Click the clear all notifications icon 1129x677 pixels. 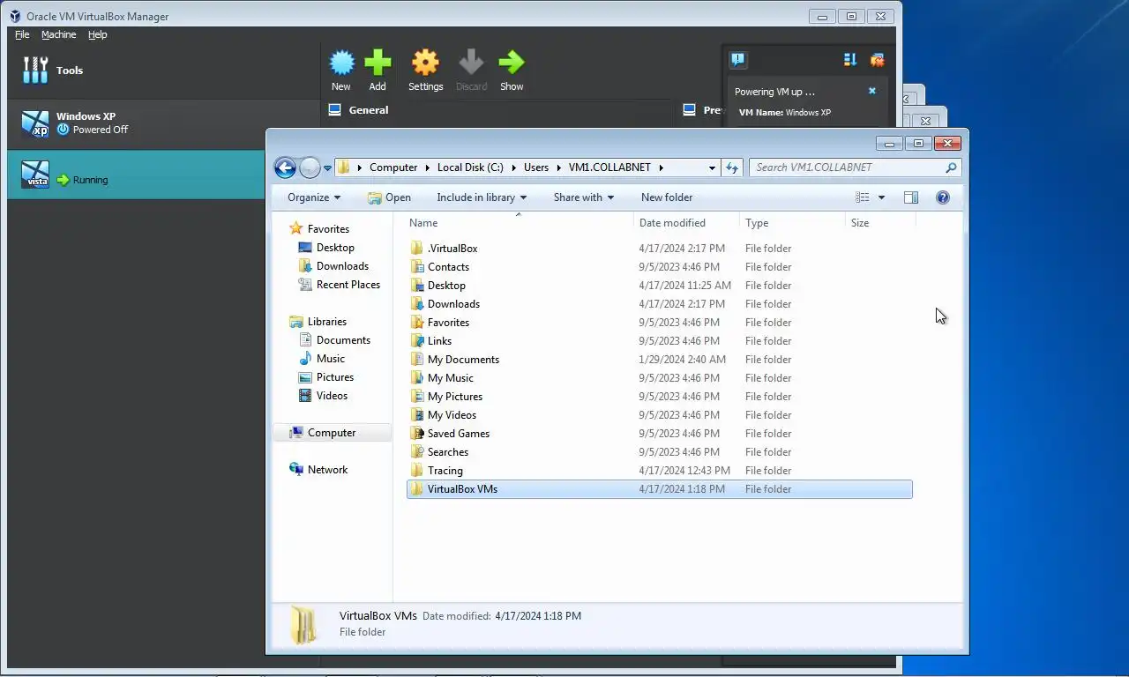coord(877,60)
